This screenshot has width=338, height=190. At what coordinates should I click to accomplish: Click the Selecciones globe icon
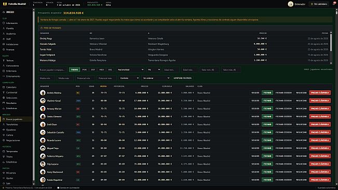click(x=4, y=98)
